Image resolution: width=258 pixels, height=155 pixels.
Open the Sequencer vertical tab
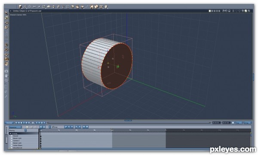click(x=7, y=130)
